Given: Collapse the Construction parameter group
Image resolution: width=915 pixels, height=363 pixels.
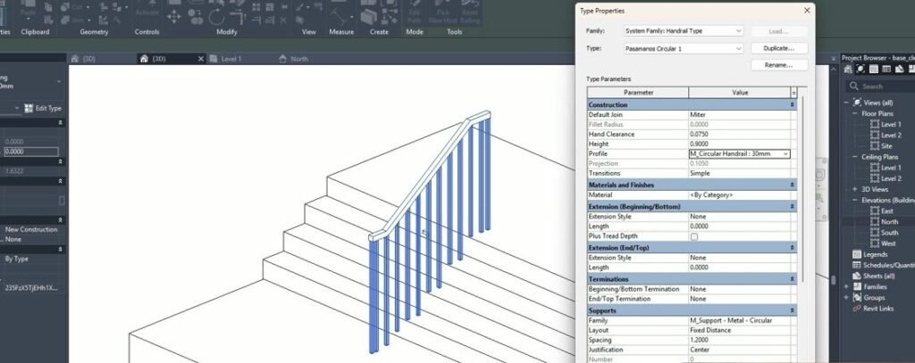Looking at the screenshot, I should click(x=792, y=105).
